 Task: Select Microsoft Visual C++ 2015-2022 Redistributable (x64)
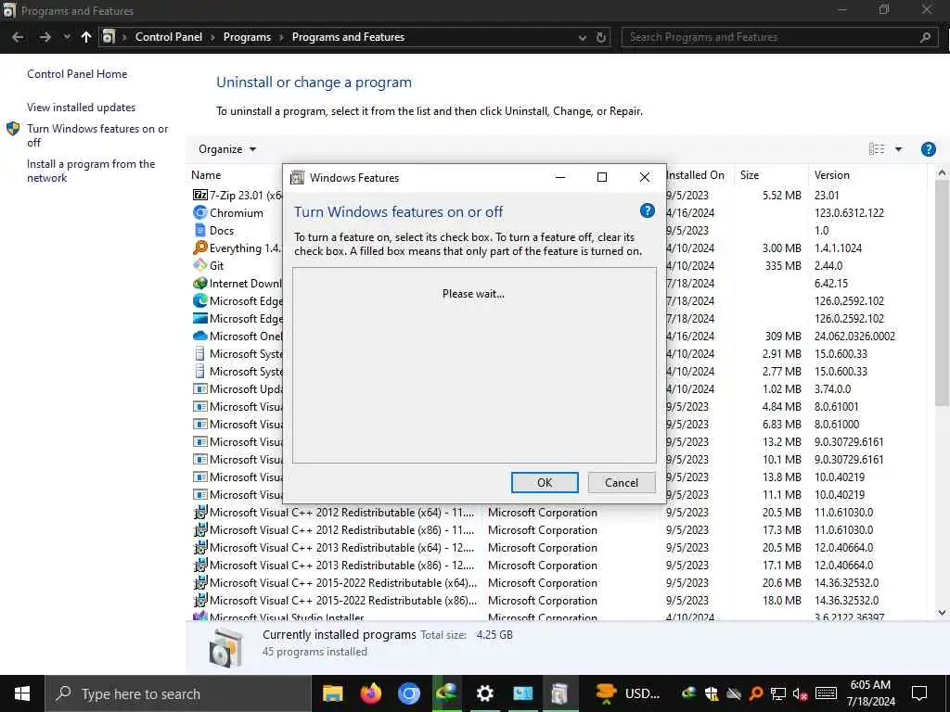click(343, 582)
